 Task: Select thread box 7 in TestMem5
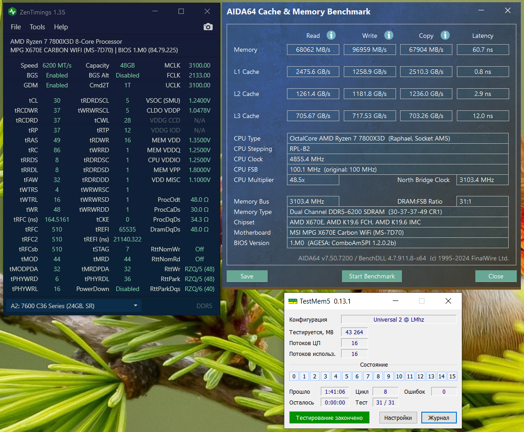368,376
